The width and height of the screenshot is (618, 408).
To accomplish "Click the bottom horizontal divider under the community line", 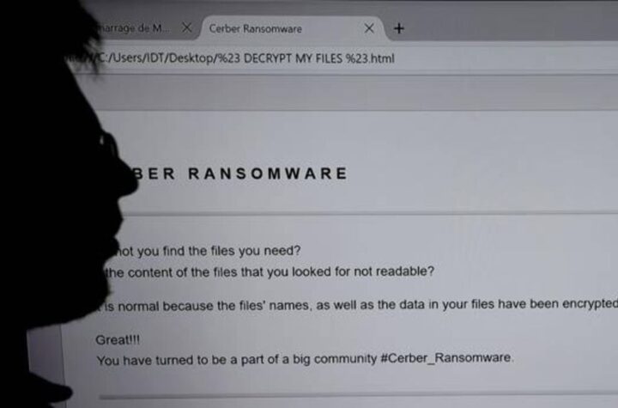I will [x=357, y=394].
